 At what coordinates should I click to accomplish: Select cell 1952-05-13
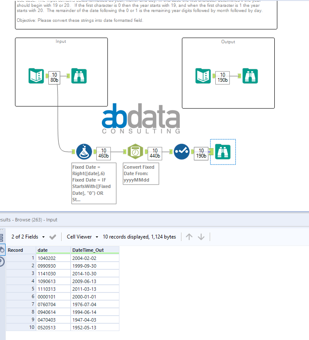pyautogui.click(x=95, y=328)
